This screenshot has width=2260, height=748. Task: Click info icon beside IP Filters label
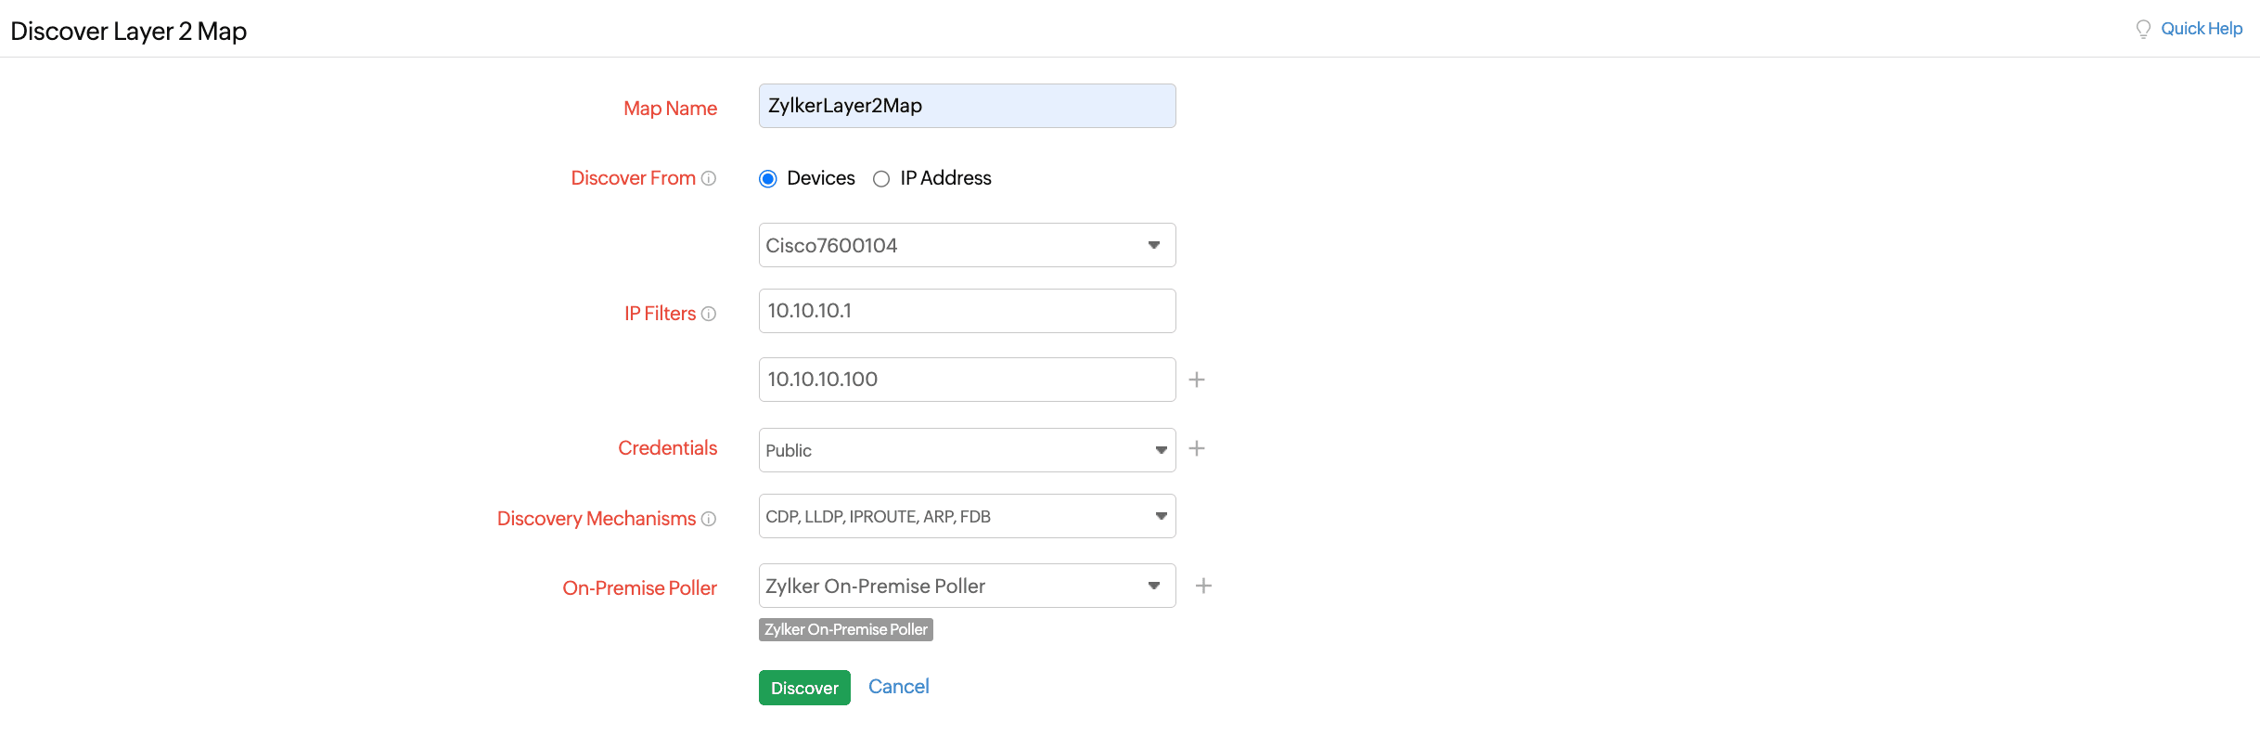(709, 314)
